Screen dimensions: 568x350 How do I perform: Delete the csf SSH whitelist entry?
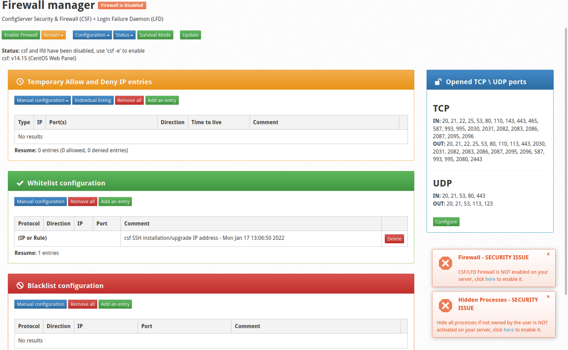coord(394,239)
